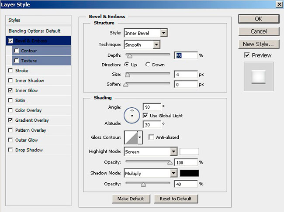Close the Layer Style dialog
Image resolution: width=284 pixels, height=212 pixels.
click(280, 4)
